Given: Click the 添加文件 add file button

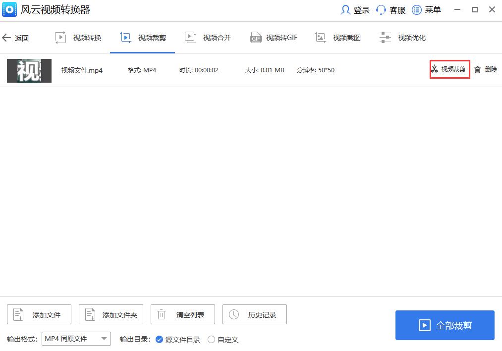Looking at the screenshot, I should pyautogui.click(x=39, y=314).
